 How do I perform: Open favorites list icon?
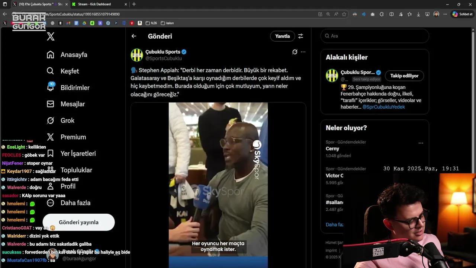(x=409, y=14)
